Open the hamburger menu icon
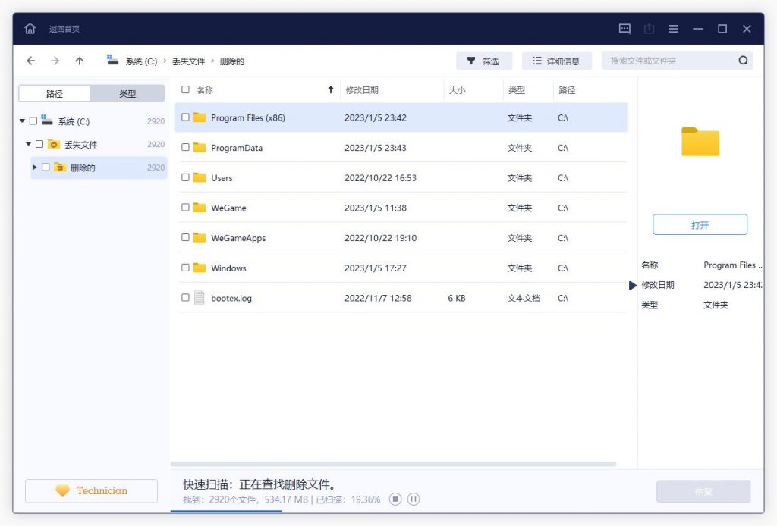This screenshot has height=526, width=777. [673, 28]
